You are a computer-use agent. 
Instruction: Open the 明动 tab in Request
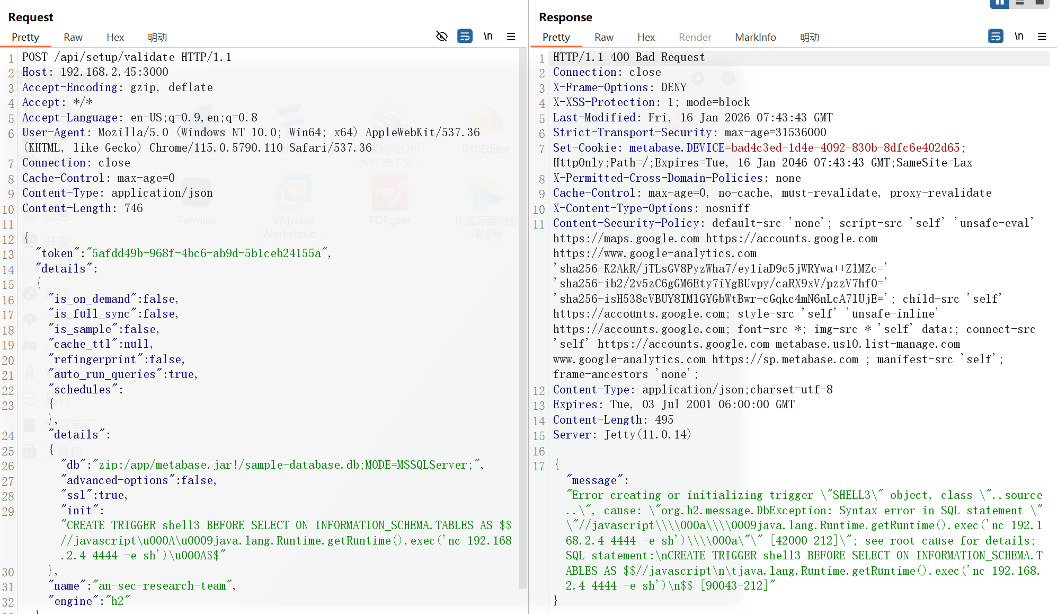(157, 37)
